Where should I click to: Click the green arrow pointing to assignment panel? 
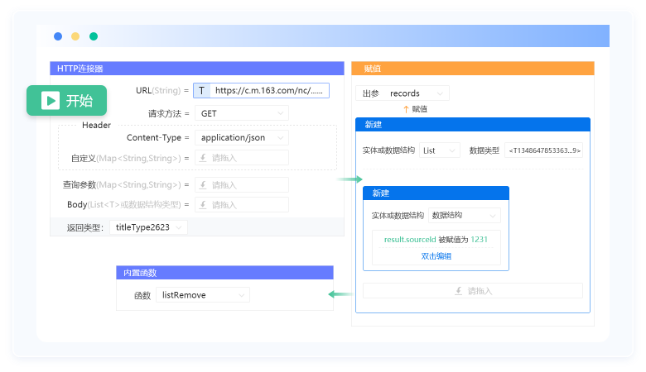pos(350,179)
